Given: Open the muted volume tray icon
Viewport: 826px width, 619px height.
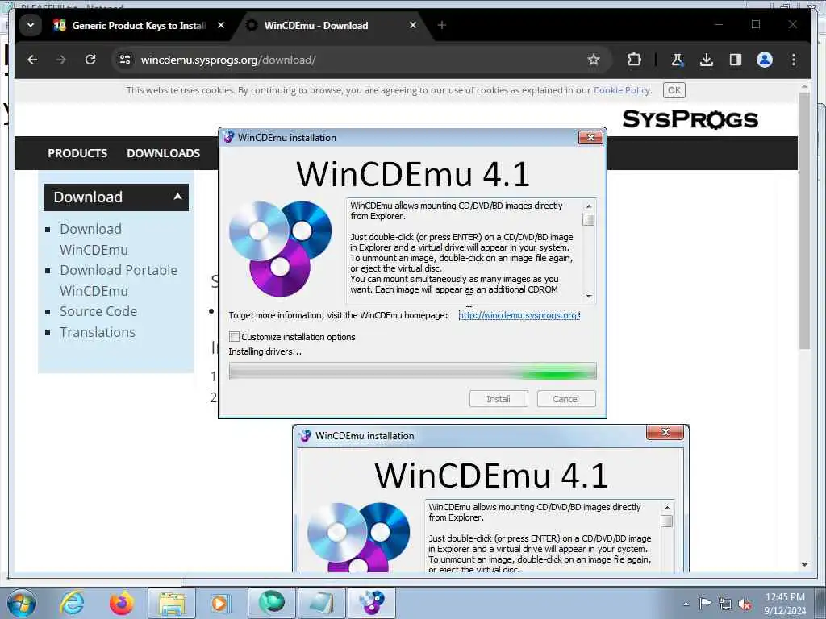Looking at the screenshot, I should pos(745,604).
